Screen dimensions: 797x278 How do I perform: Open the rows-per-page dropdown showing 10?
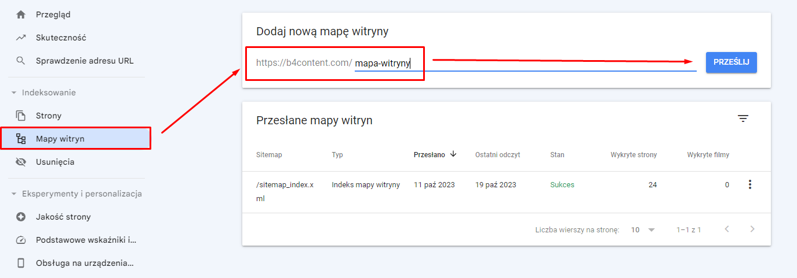[643, 229]
